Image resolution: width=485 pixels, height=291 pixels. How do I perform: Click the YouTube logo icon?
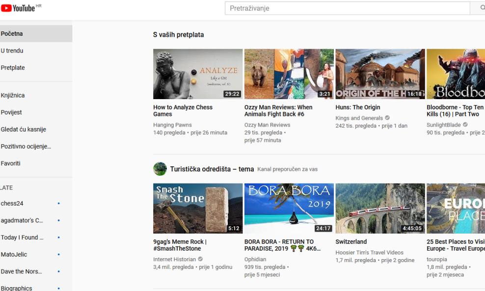(x=6, y=8)
